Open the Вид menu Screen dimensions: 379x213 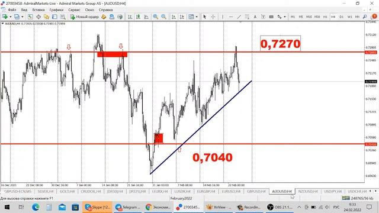click(24, 10)
